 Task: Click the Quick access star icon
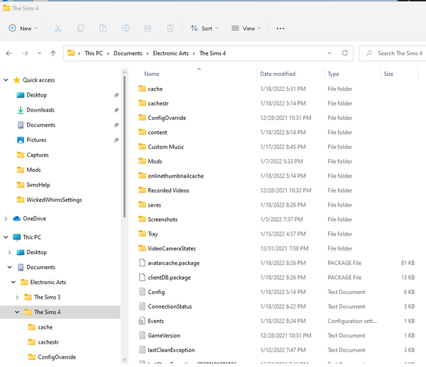17,80
